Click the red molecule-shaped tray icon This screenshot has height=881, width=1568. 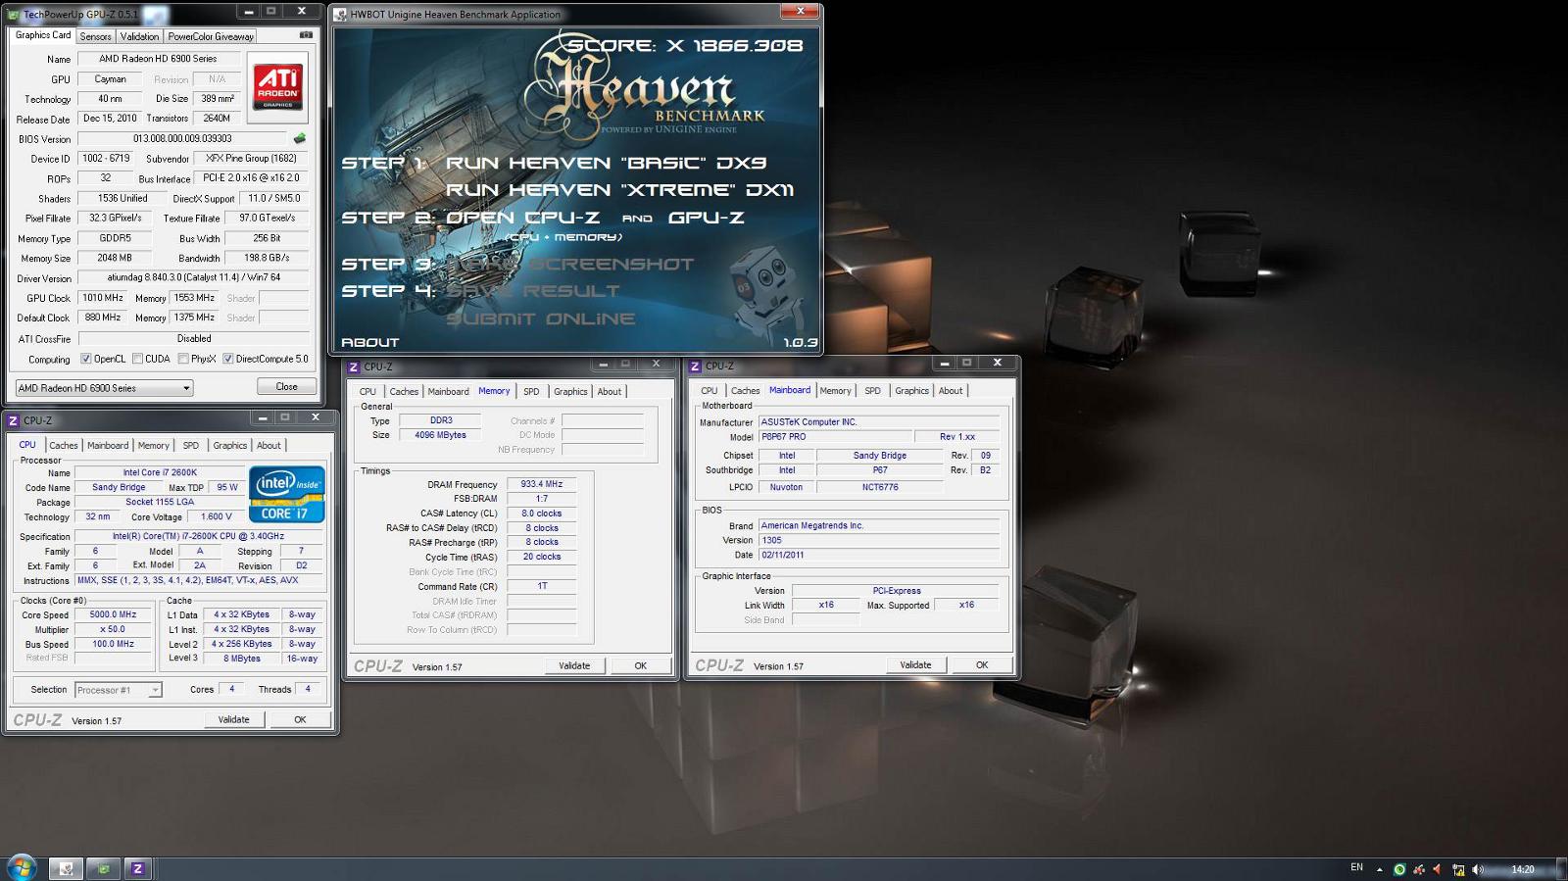pyautogui.click(x=1418, y=869)
